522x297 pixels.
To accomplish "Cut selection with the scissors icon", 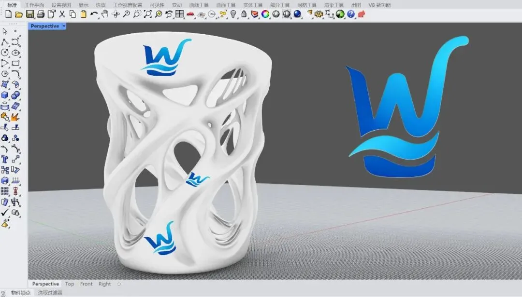I will 62,14.
